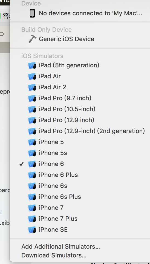Select iPhone 6 Plus simulator
The height and width of the screenshot is (264, 150).
(80, 175)
